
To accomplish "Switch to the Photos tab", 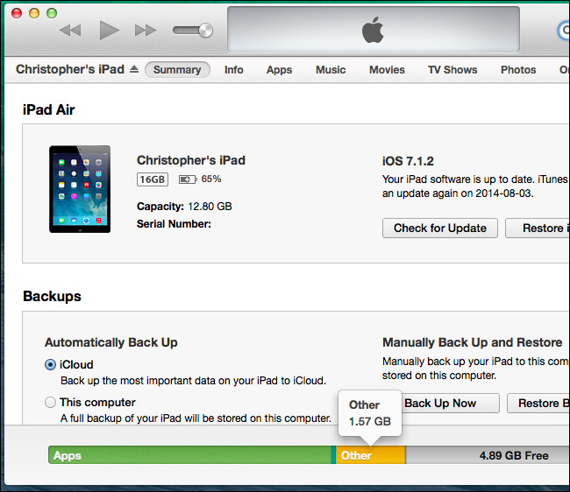I will click(x=518, y=70).
